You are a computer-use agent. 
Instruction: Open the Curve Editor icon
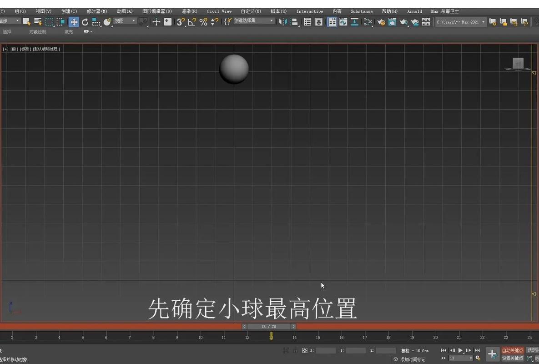coord(343,21)
